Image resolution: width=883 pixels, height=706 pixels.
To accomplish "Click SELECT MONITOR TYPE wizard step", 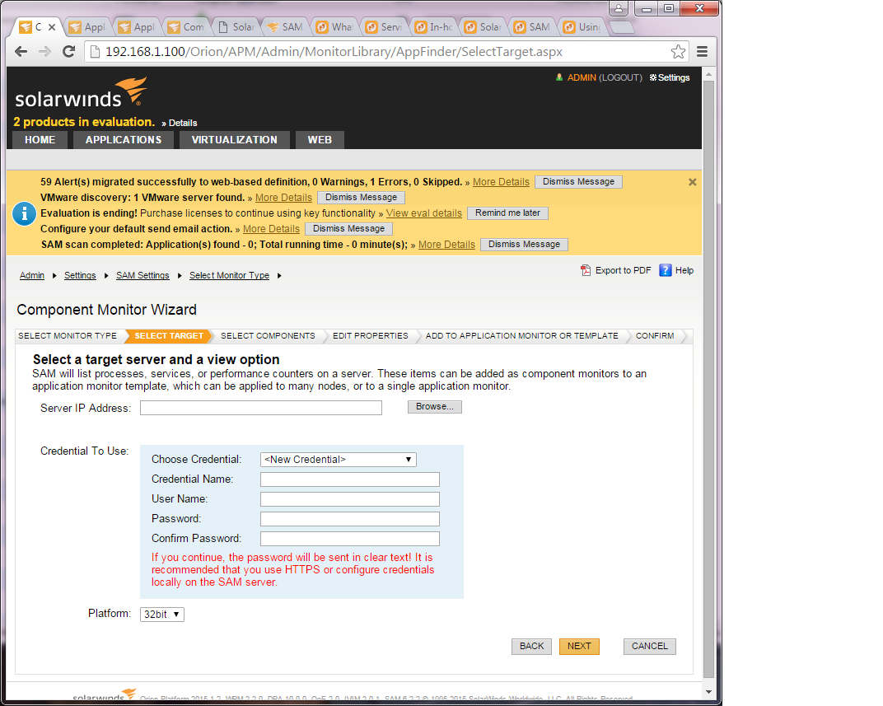I will (68, 335).
